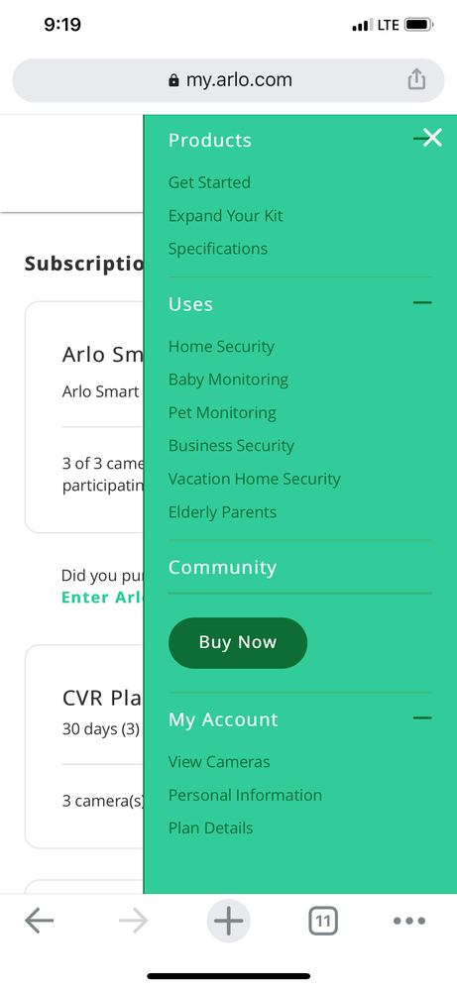
Task: Tap the share icon in address bar
Action: tap(416, 79)
